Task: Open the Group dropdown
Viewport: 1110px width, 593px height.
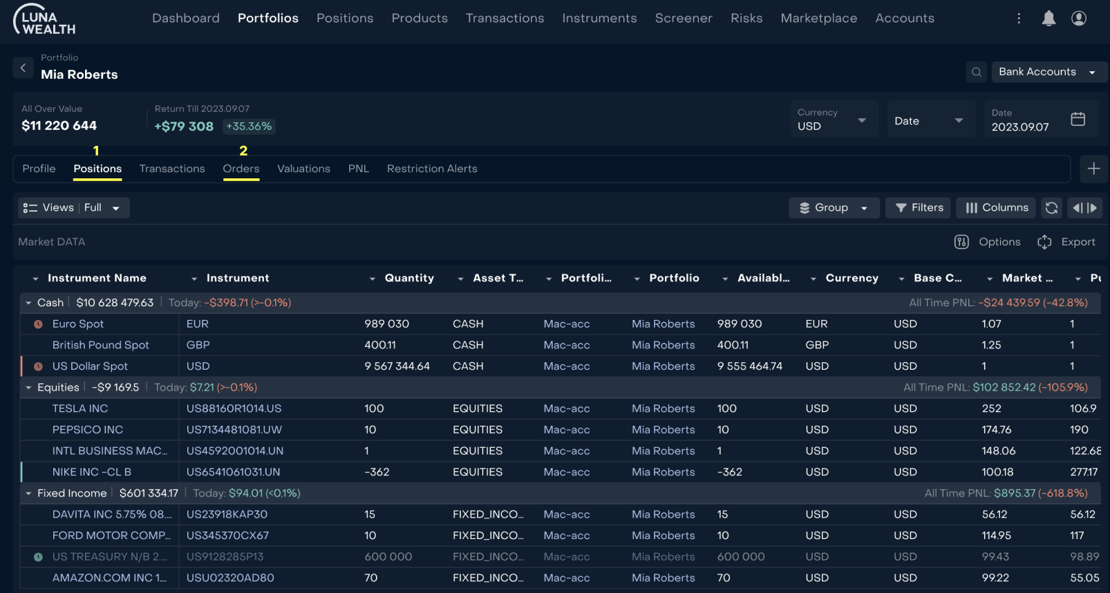Action: [x=834, y=208]
